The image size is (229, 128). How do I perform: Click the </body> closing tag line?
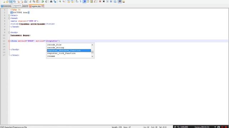[x=15, y=49]
